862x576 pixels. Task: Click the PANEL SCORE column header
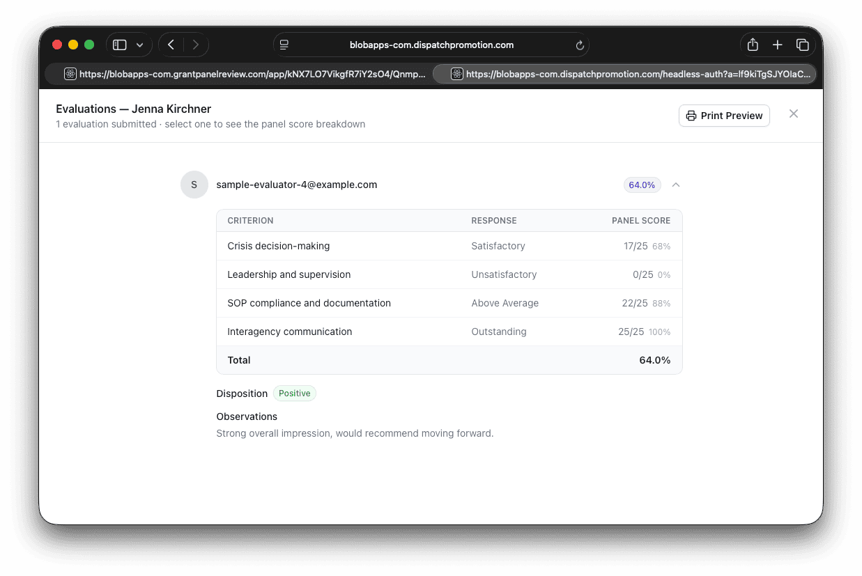641,221
